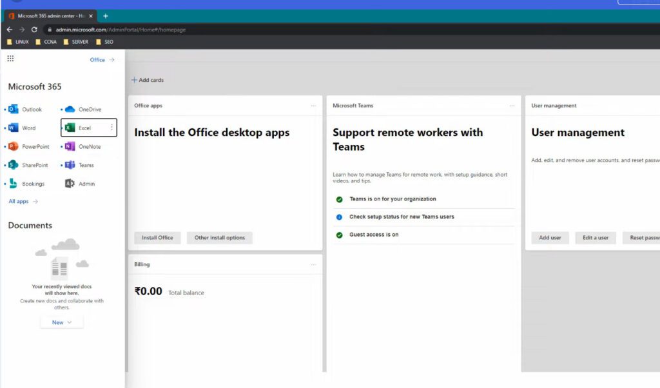The height and width of the screenshot is (388, 660).
Task: Open the All apps link
Action: click(x=23, y=201)
